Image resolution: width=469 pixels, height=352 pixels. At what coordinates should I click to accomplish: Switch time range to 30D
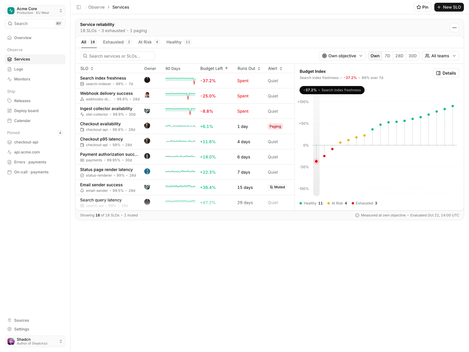[412, 56]
